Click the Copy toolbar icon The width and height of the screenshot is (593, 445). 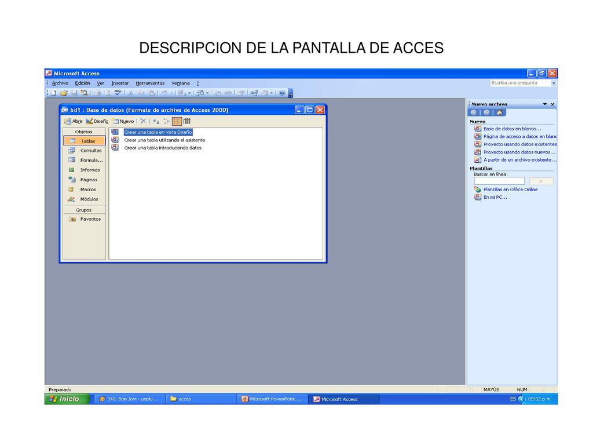click(141, 93)
